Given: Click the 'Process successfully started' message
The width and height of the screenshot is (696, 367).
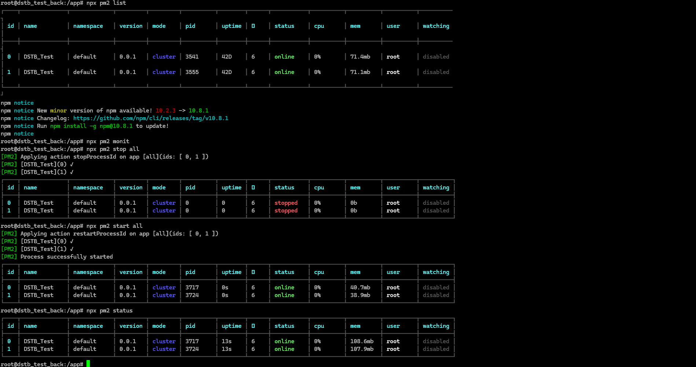Looking at the screenshot, I should pyautogui.click(x=67, y=257).
